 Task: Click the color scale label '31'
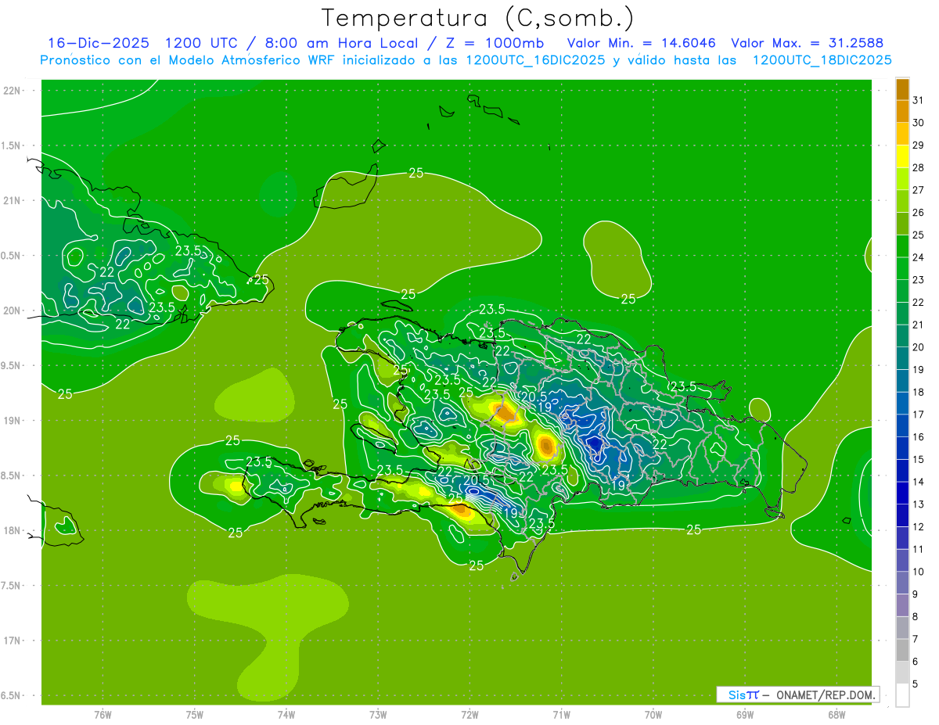click(x=918, y=100)
